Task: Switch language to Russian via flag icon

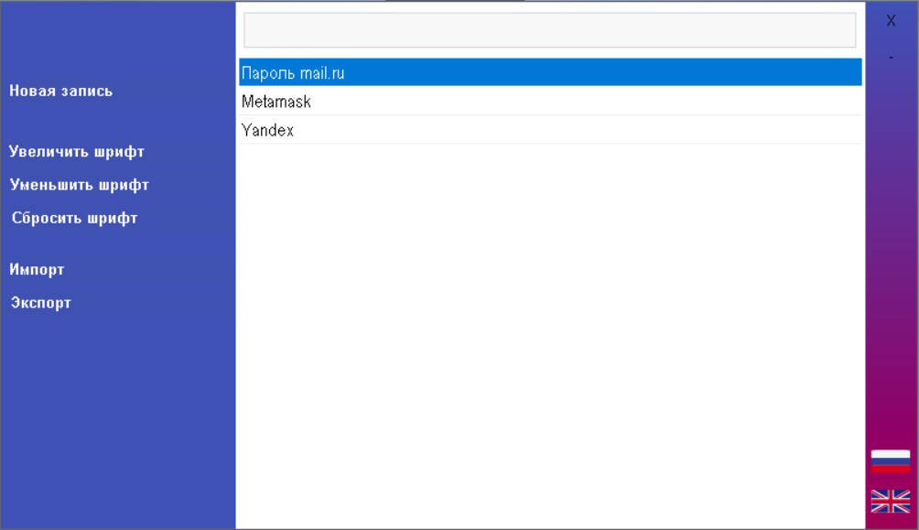Action: pos(891,461)
